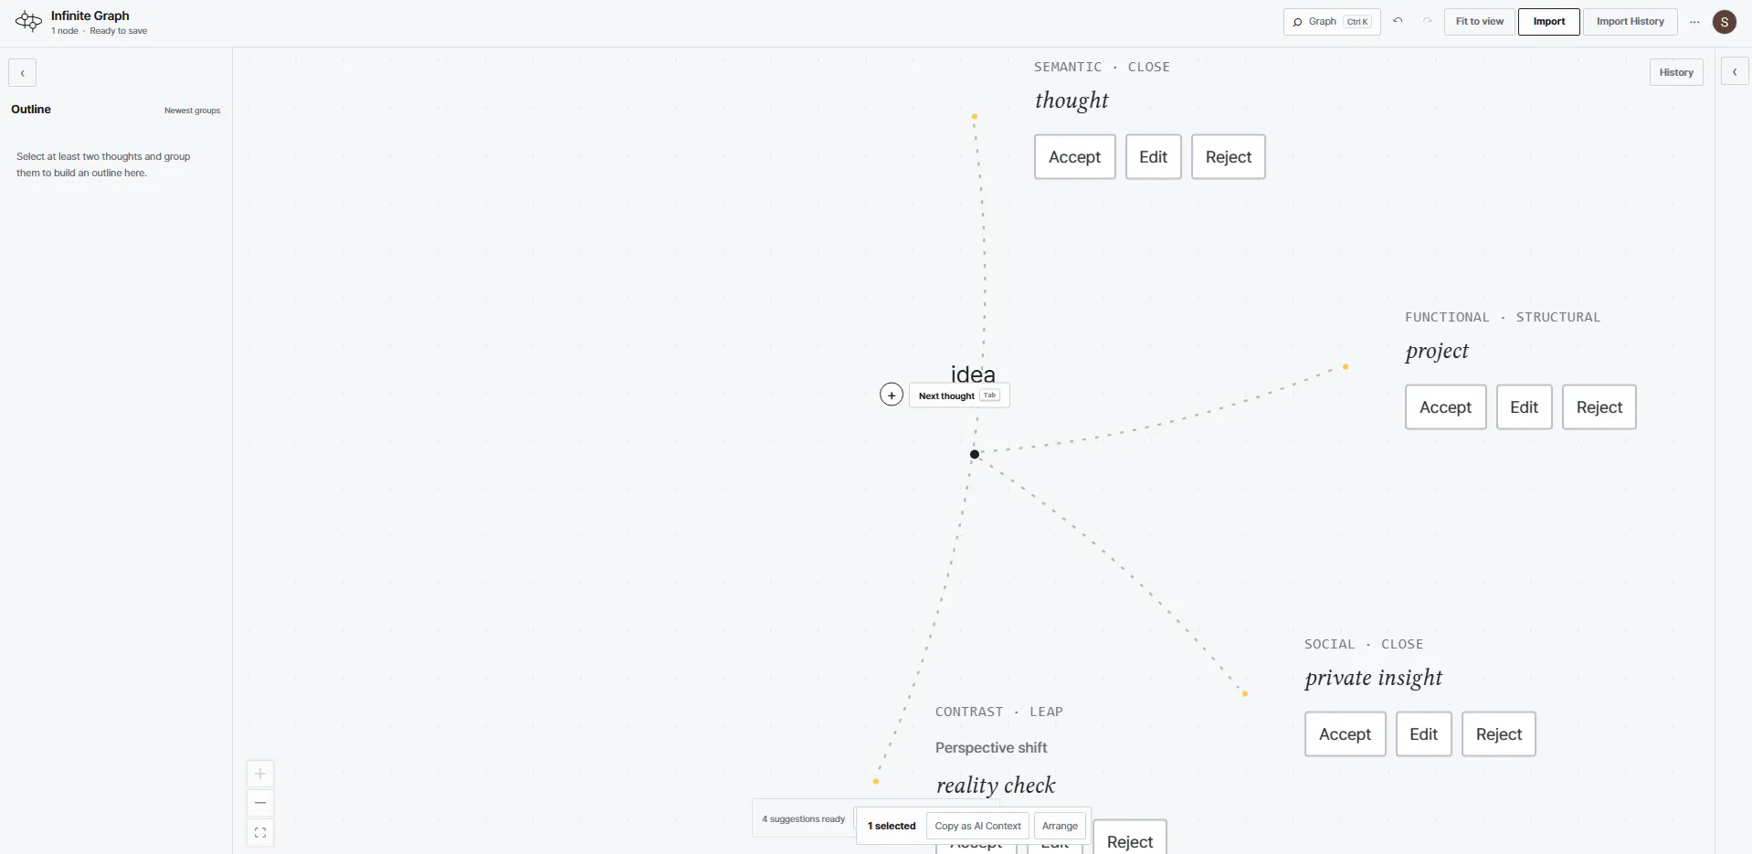Click the Arrange button
Image resolution: width=1752 pixels, height=854 pixels.
1060,826
